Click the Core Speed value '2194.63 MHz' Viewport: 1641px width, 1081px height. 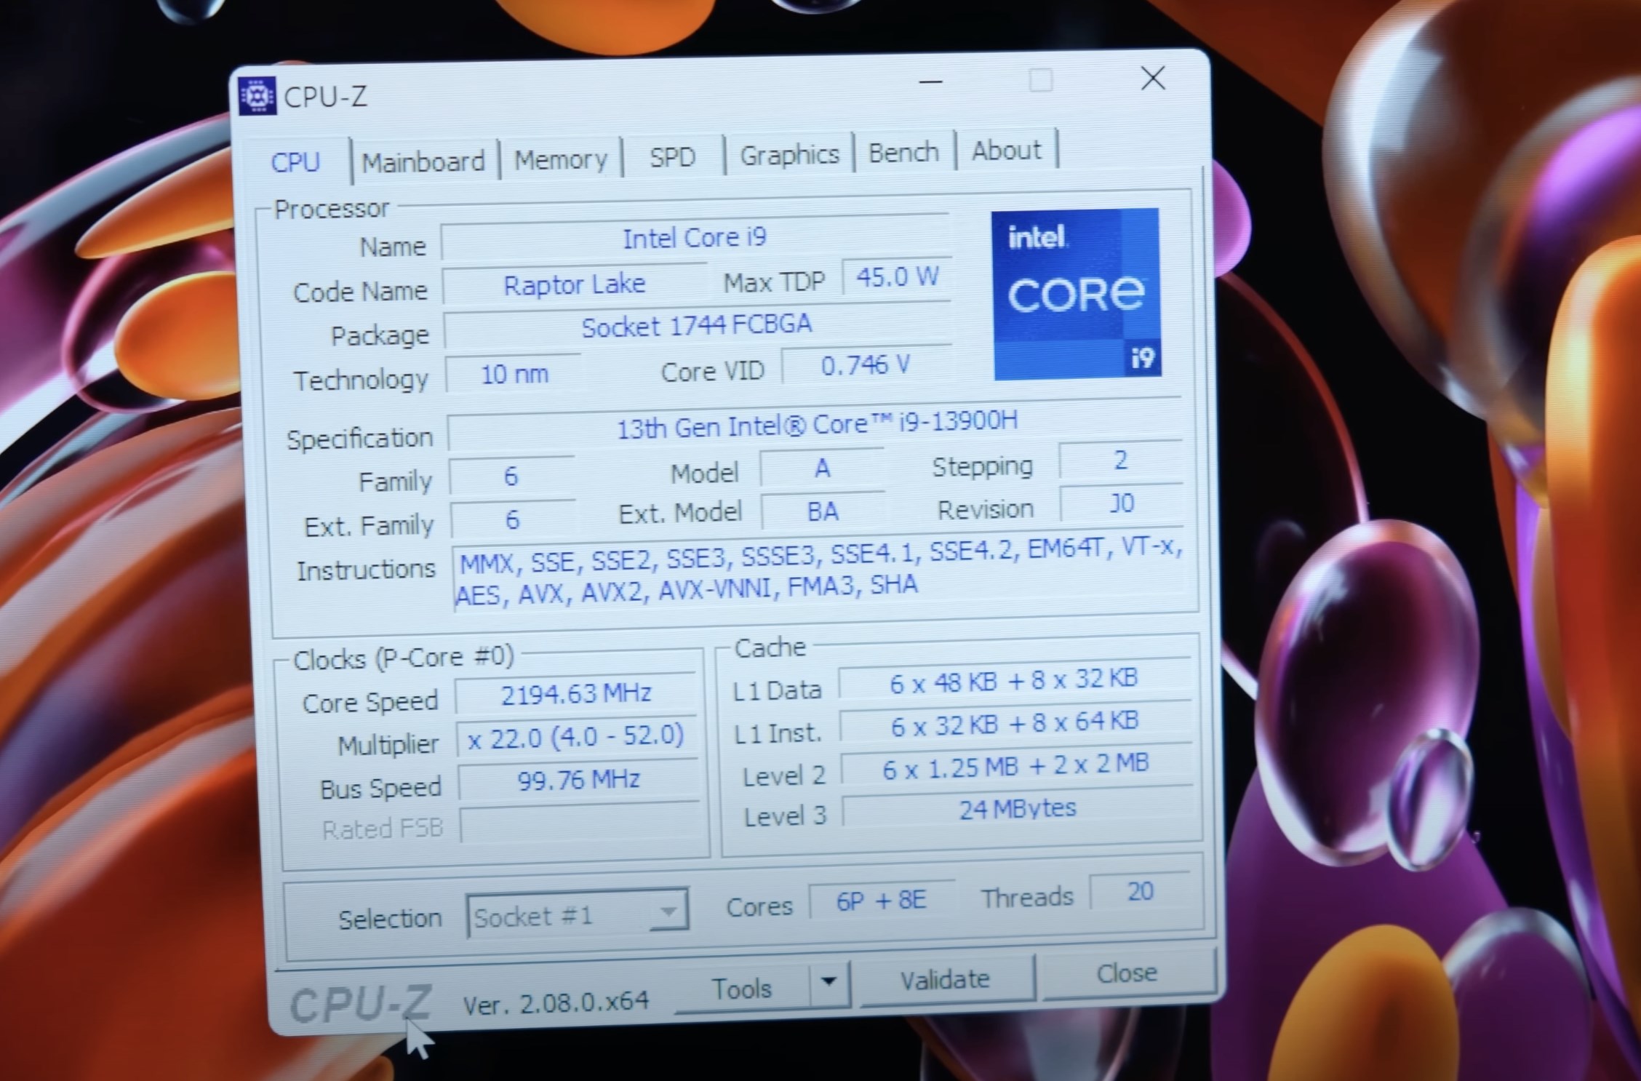click(x=576, y=693)
